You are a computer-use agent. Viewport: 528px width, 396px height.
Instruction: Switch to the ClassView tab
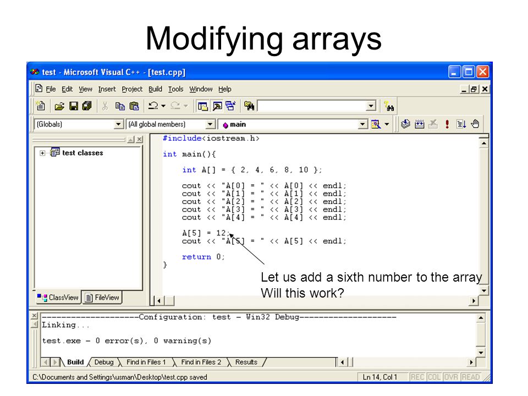tap(58, 298)
